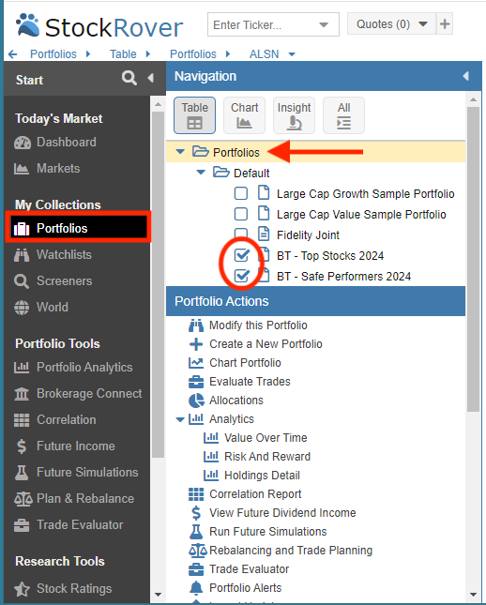Click Create a New Portfolio link
486x605 pixels.
coord(266,344)
